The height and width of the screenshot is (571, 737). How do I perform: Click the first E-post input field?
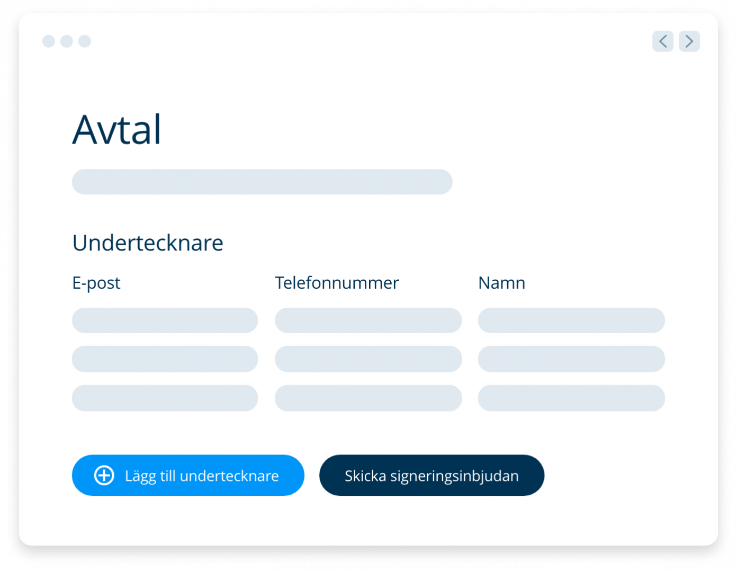click(165, 320)
